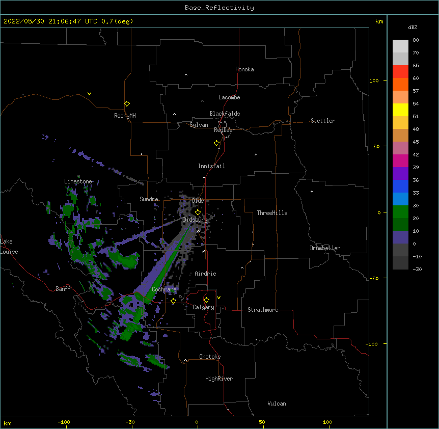439x429 pixels.
Task: Pick the blue 33-36 dBZ swatch
Action: 400,186
